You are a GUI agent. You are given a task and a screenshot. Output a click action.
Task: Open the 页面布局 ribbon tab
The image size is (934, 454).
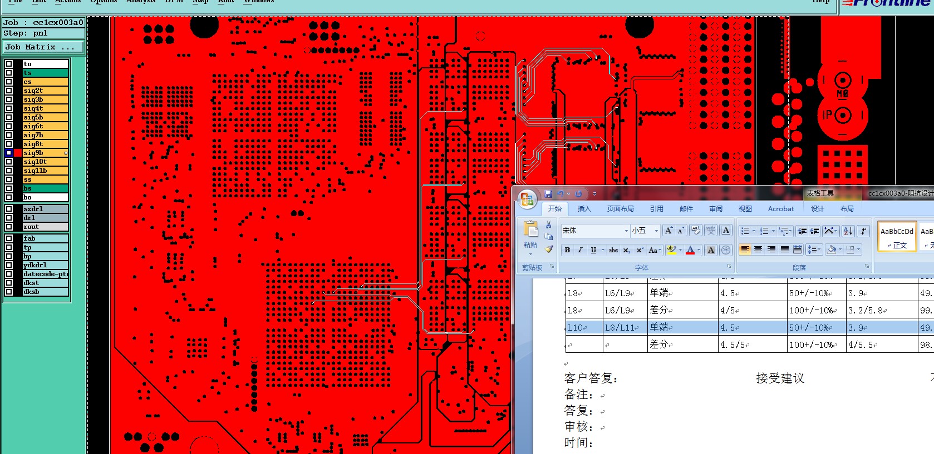620,209
